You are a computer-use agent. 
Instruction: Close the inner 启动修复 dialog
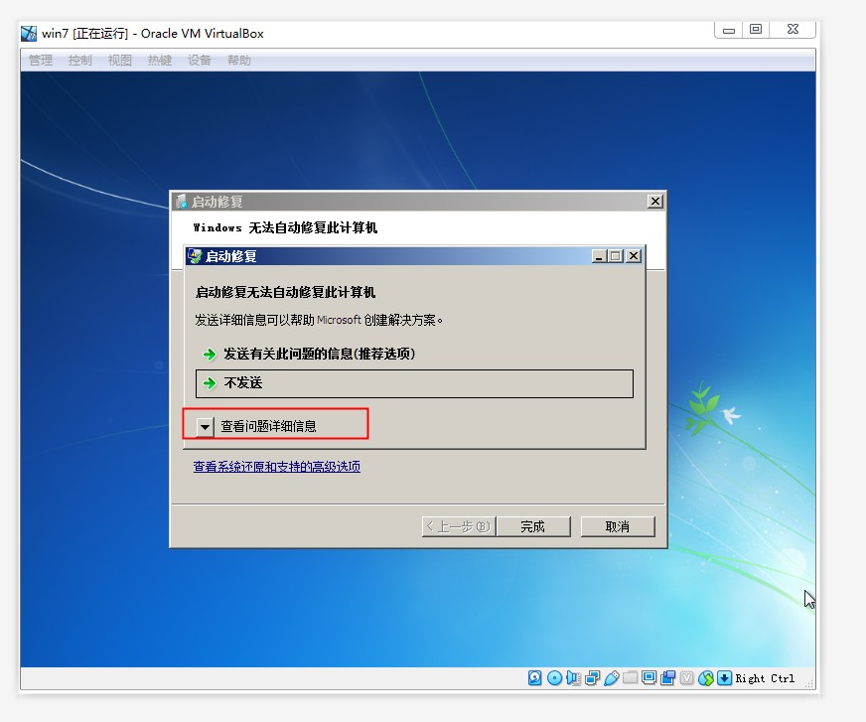tap(634, 256)
